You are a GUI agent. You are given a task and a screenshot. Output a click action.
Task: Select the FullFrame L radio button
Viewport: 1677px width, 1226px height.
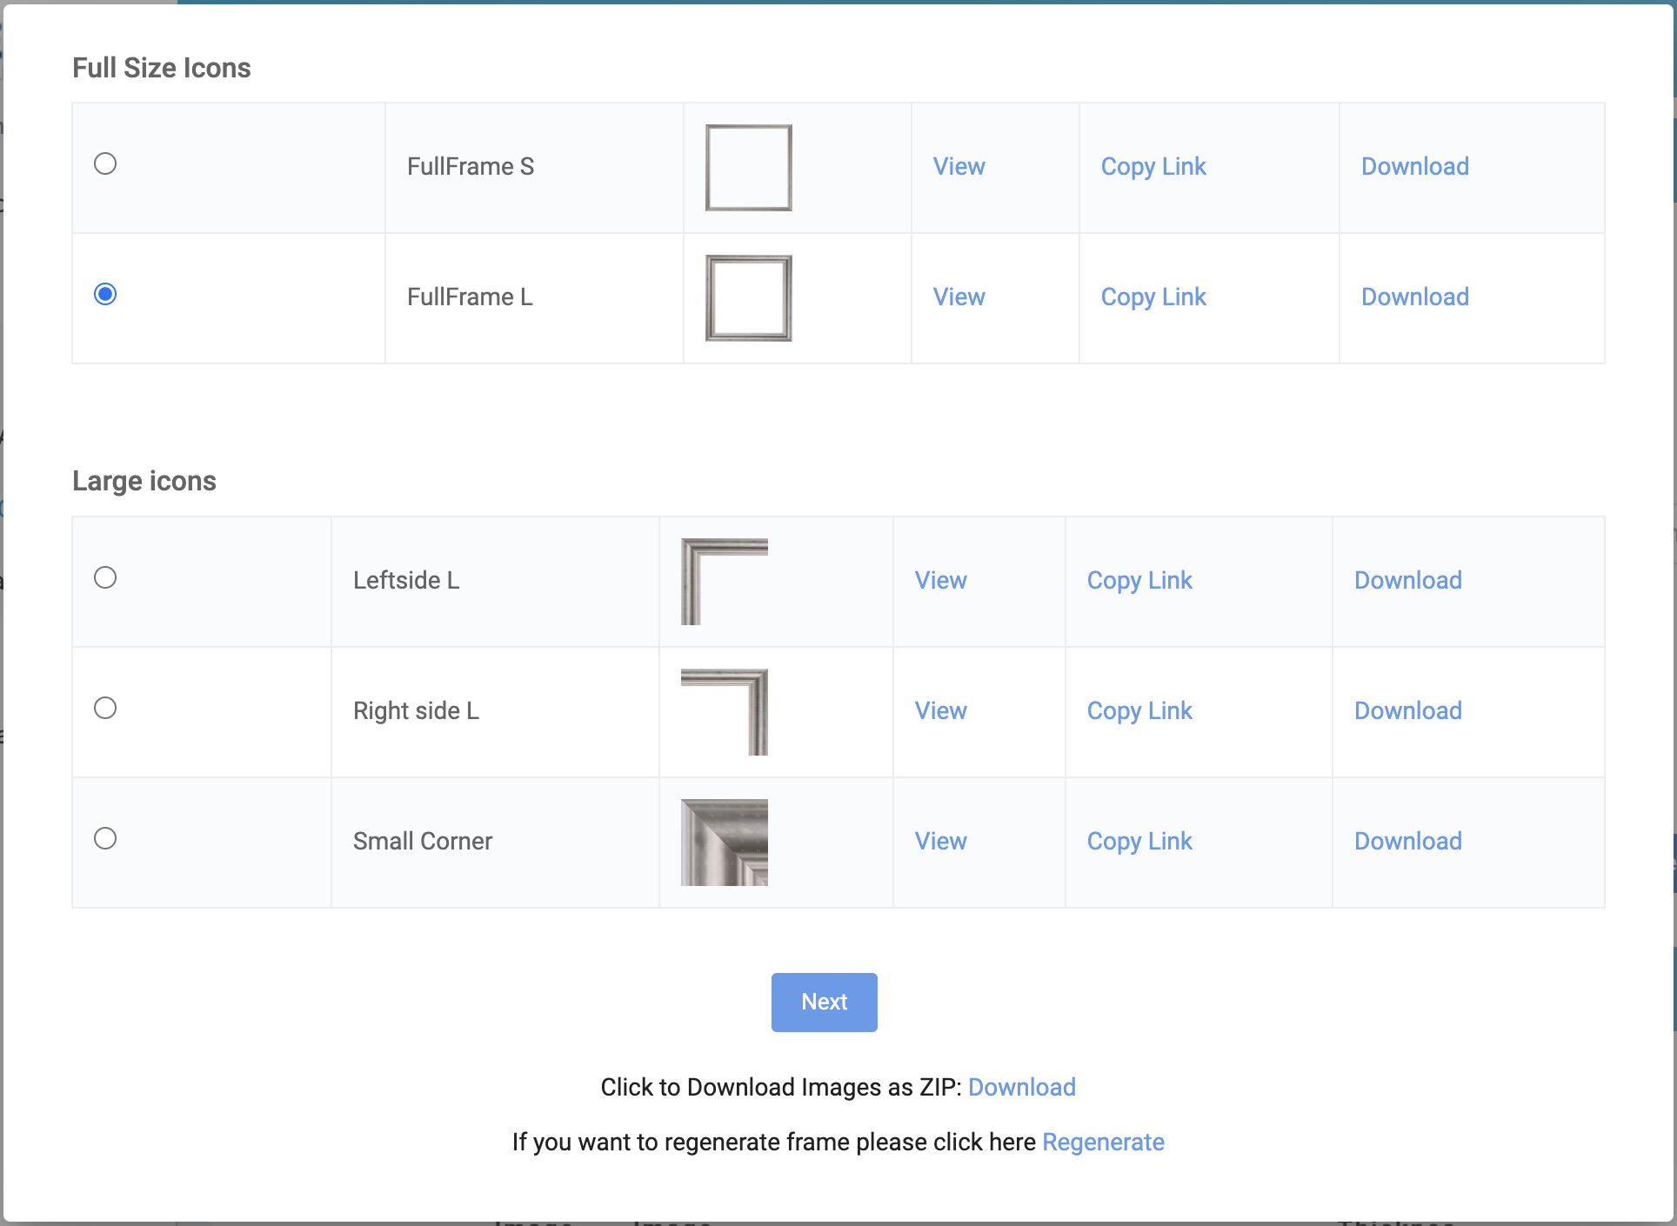(x=105, y=294)
